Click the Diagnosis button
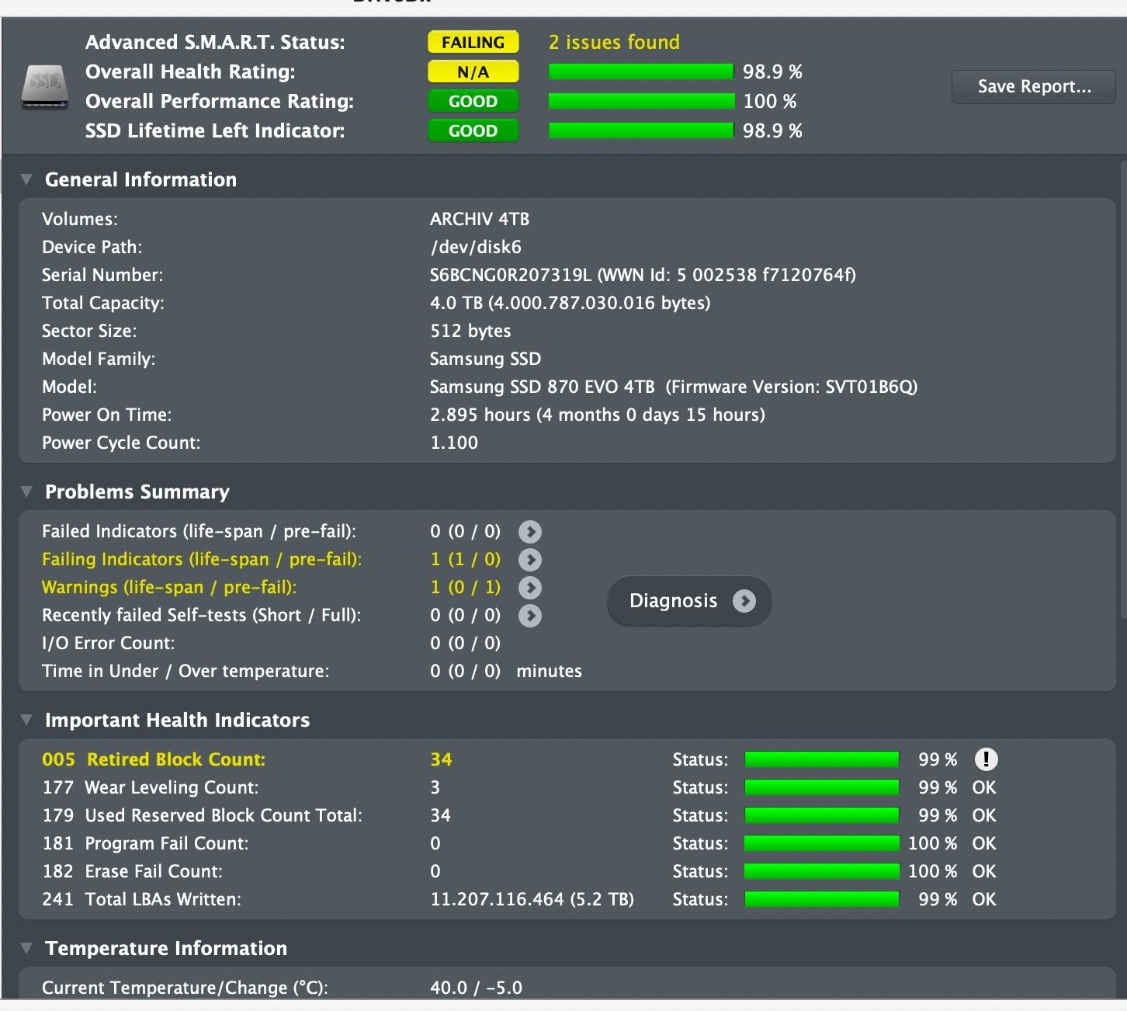Screen dimensions: 1127x1011 [689, 601]
